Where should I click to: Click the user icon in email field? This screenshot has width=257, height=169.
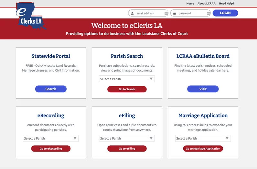click(133, 13)
